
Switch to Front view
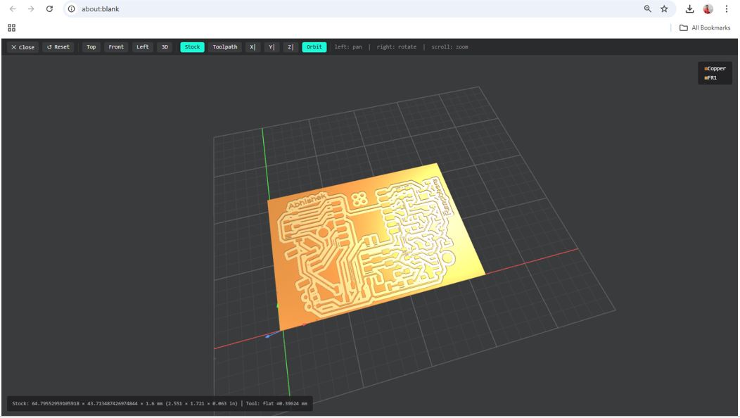(116, 47)
